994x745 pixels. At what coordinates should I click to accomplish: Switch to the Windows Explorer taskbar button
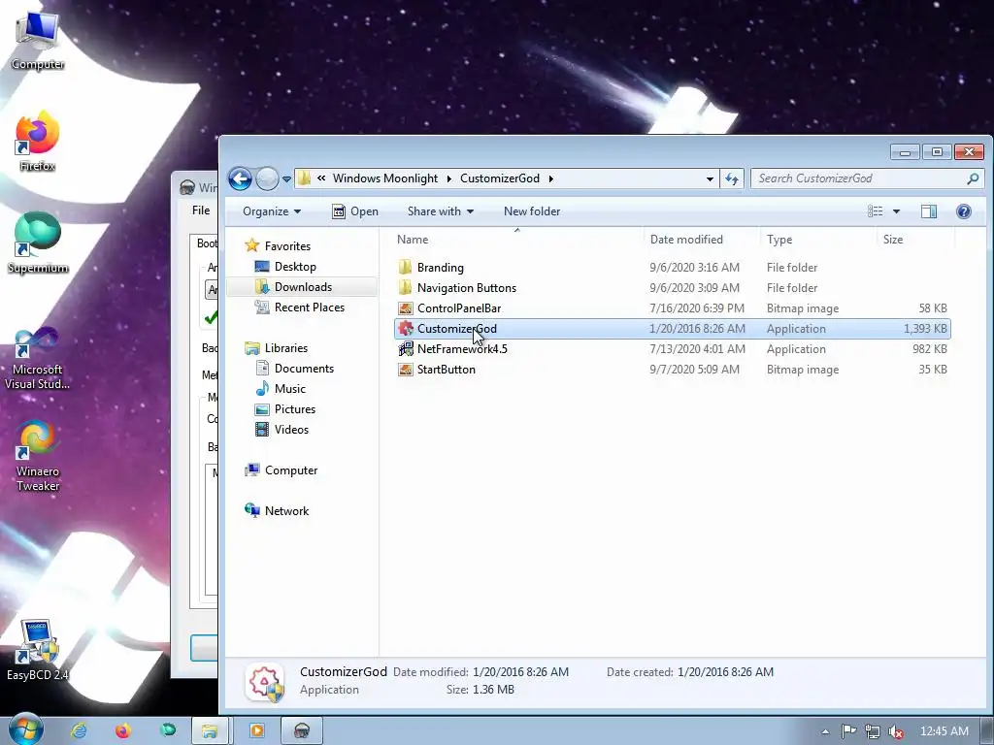pos(211,731)
